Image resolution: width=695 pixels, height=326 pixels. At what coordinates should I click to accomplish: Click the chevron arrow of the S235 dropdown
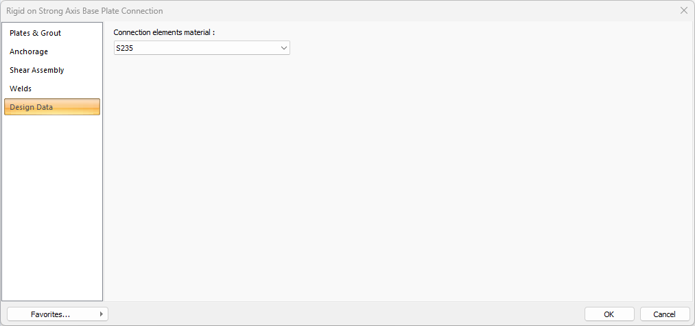click(x=284, y=48)
